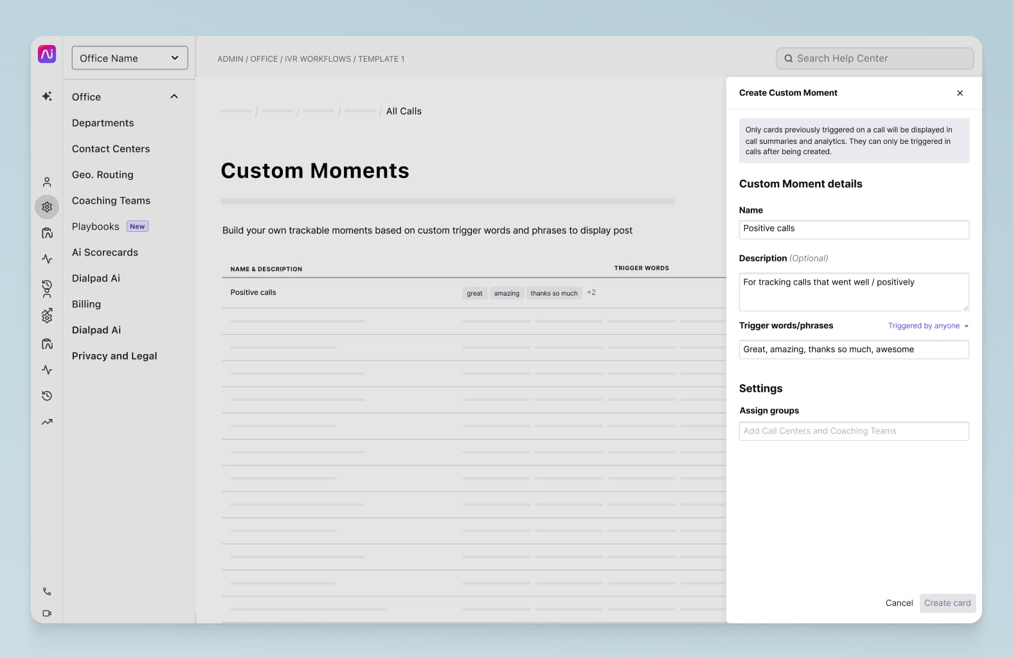Select Privacy and Legal menu item
Viewport: 1013px width, 658px height.
point(114,356)
